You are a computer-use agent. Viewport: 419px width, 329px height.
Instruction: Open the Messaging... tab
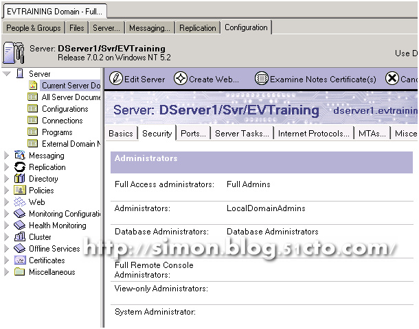point(150,27)
